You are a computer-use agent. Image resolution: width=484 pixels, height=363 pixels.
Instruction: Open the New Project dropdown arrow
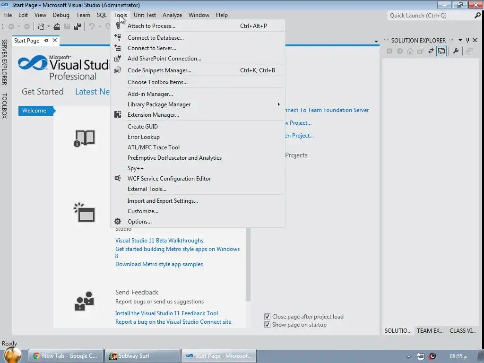(49, 26)
